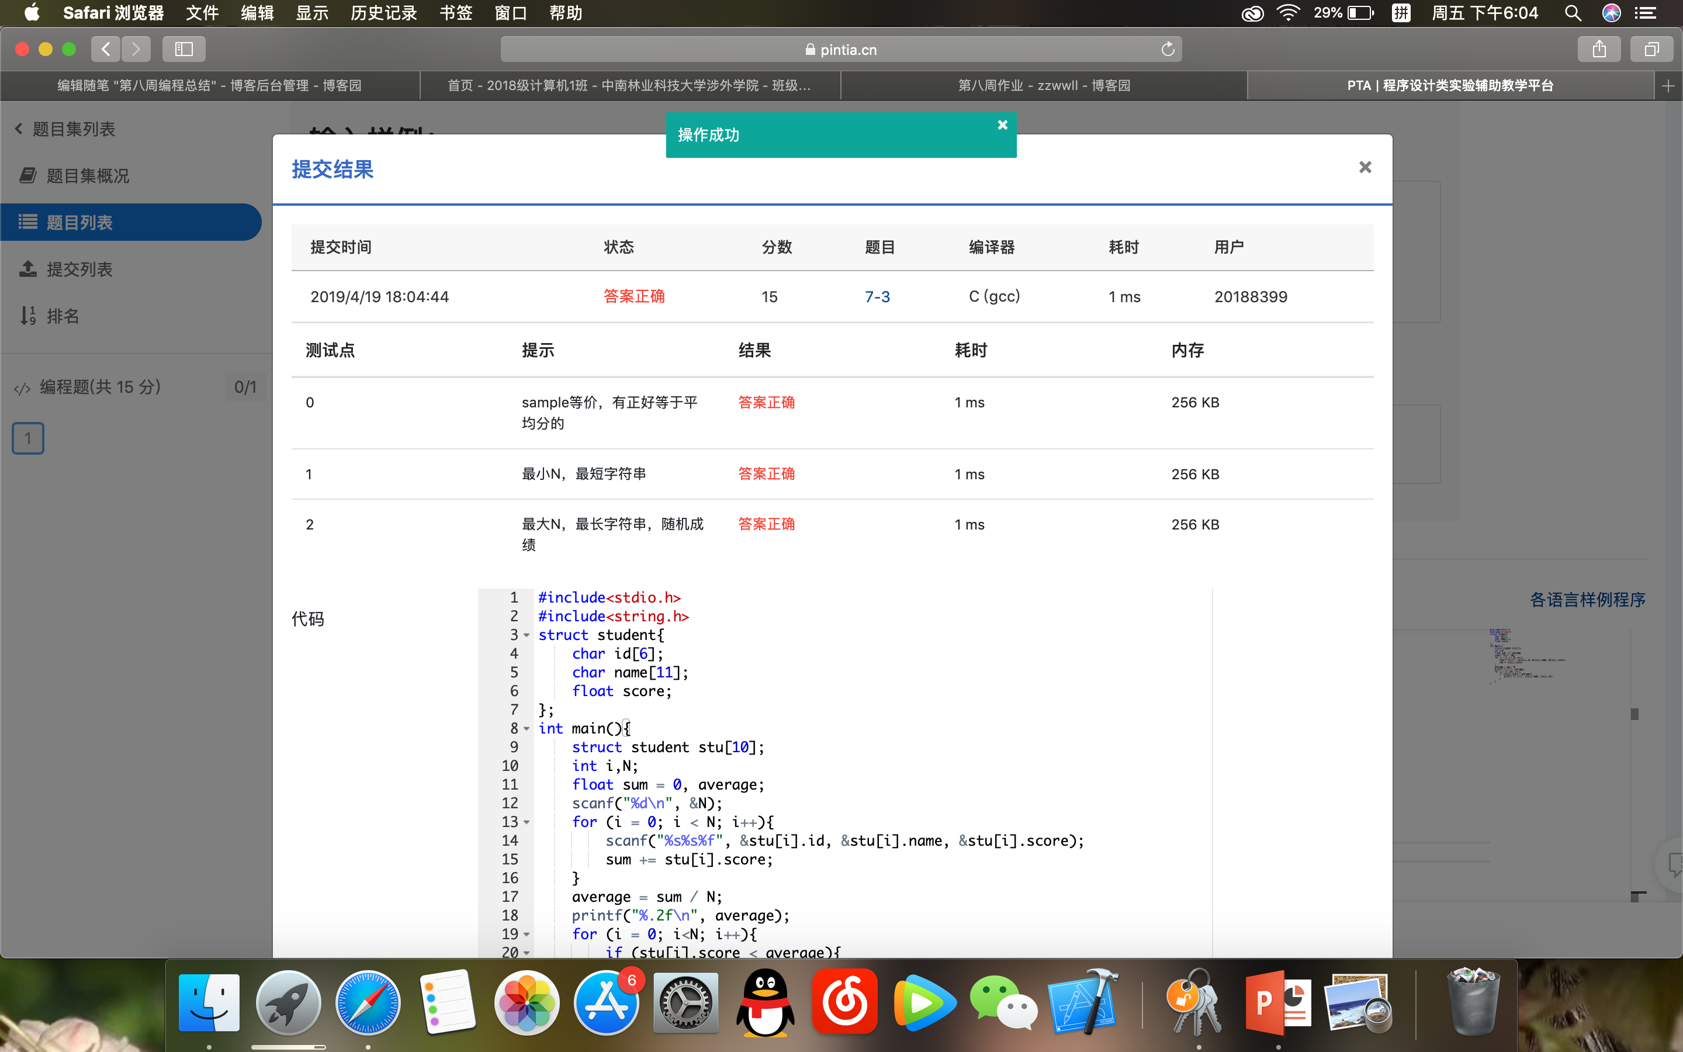
Task: Reload the pintia.cn page
Action: 1168,49
